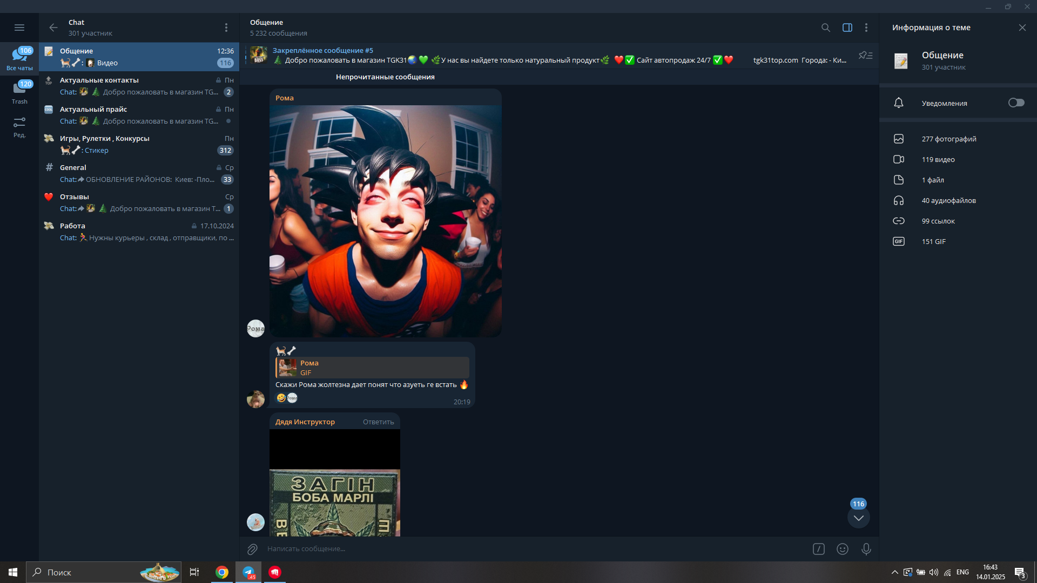Open the Актуальный прайс topic

139,115
